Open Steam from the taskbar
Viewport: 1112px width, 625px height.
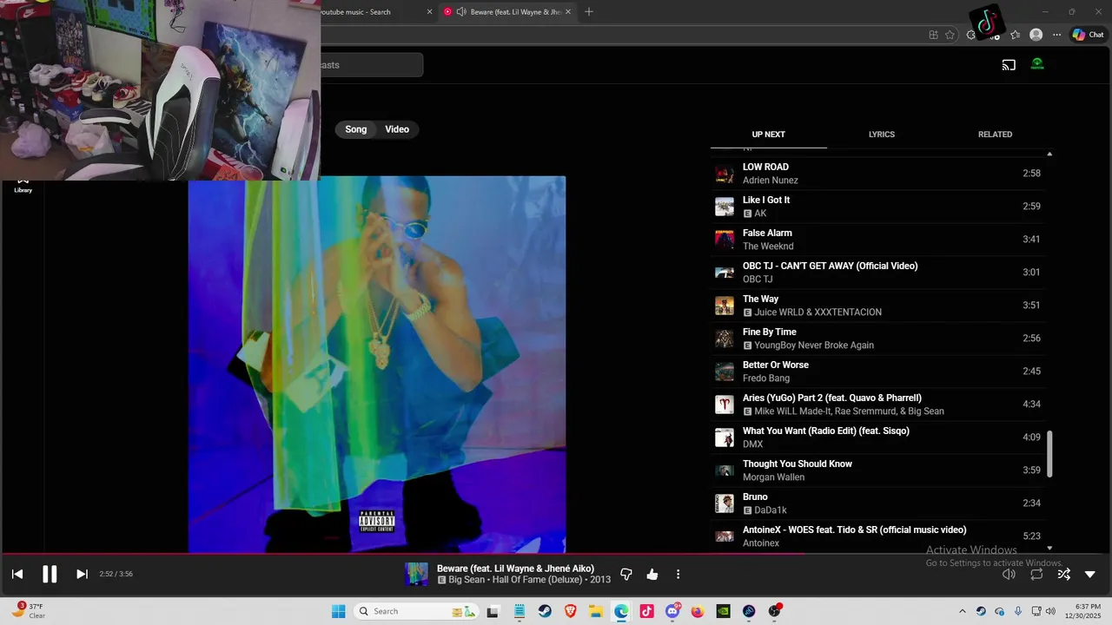tap(545, 611)
